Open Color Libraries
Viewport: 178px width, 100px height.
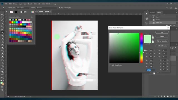pos(162,46)
